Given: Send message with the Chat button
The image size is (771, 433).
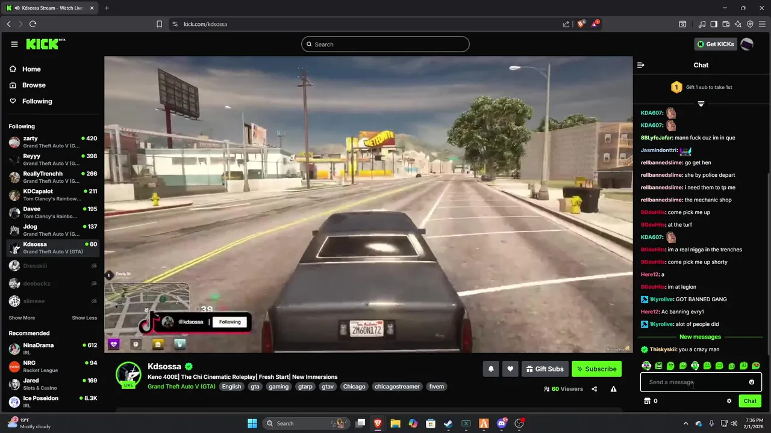Looking at the screenshot, I should click(750, 401).
